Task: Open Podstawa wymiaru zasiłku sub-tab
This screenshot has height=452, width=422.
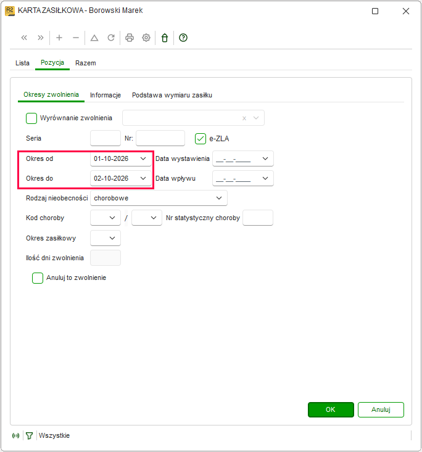Action: pos(172,95)
